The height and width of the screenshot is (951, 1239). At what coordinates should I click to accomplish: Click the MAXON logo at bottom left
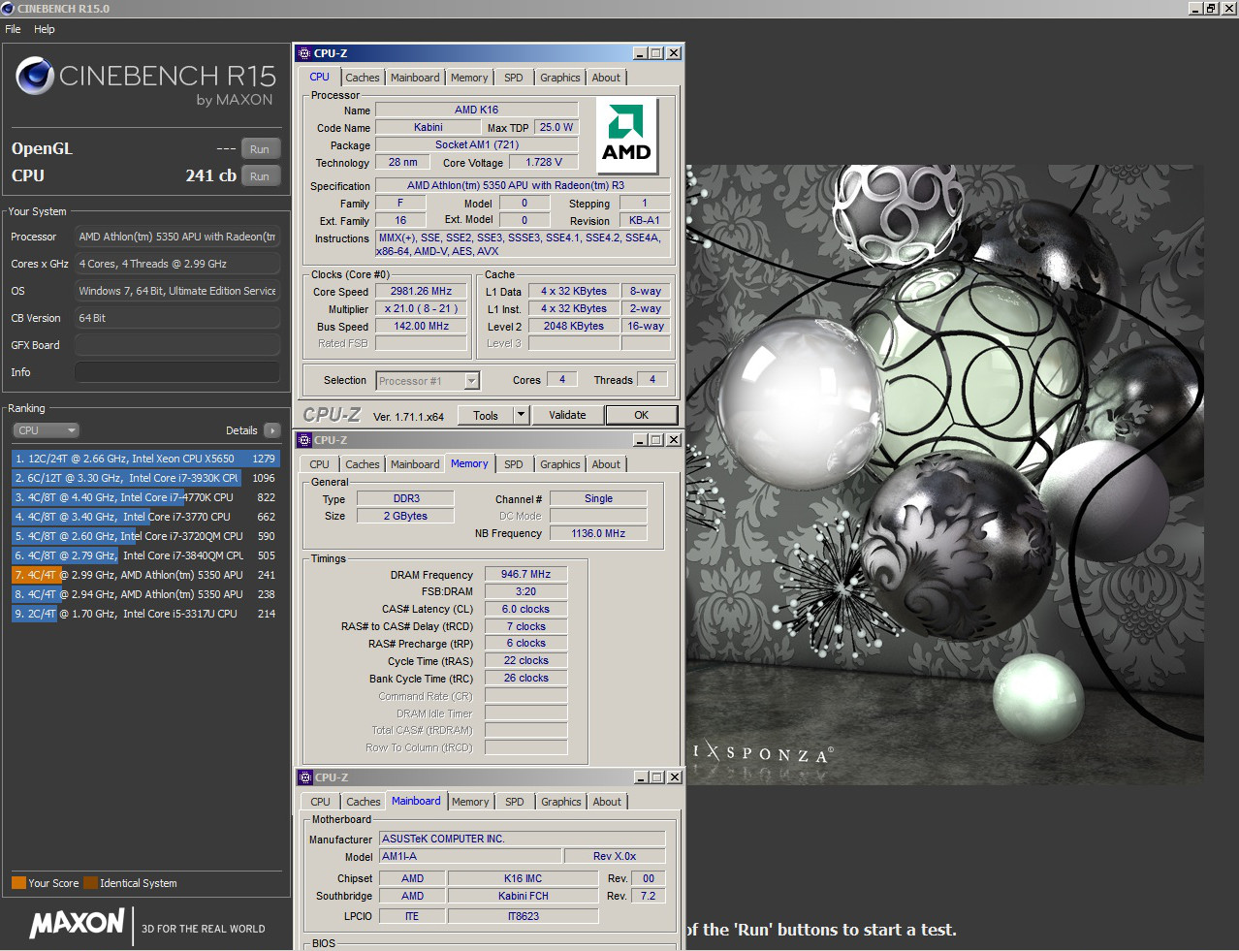78,924
